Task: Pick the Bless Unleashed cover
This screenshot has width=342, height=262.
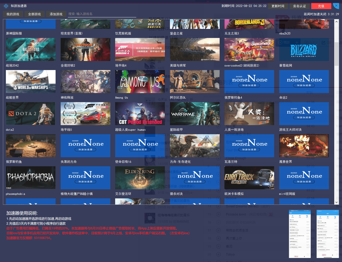Action: (85, 82)
